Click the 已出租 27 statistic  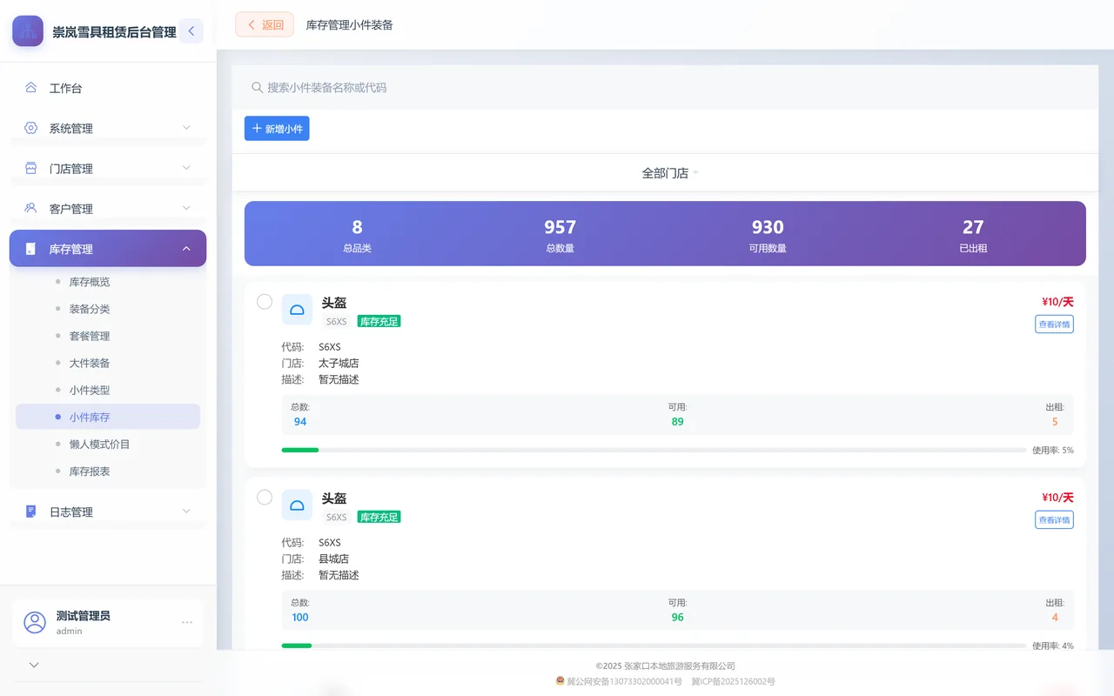[x=973, y=235]
